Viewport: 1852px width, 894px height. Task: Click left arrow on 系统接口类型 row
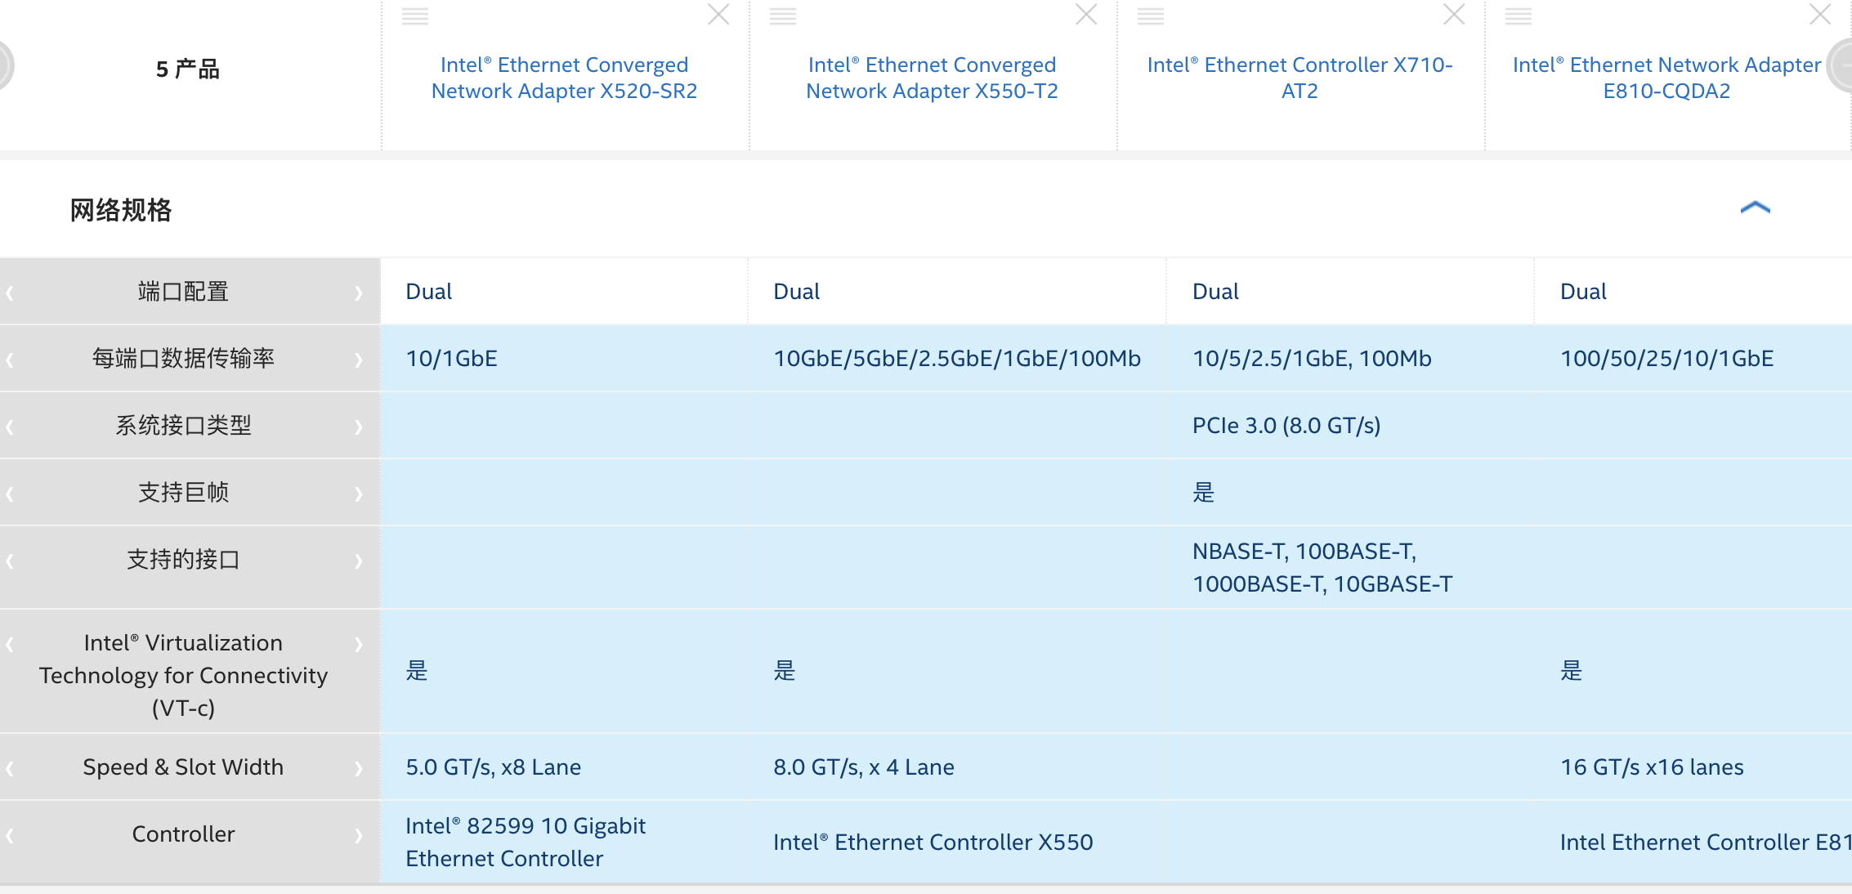[10, 427]
